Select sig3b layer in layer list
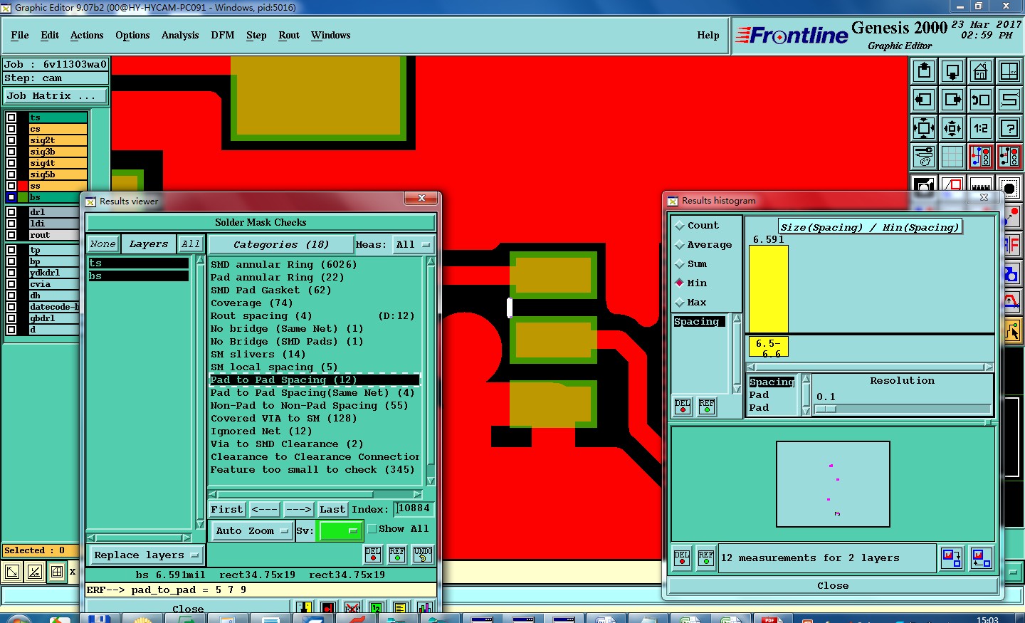This screenshot has height=623, width=1025. coord(58,152)
